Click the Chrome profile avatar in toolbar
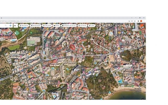168x105 pixels. click(141, 21)
